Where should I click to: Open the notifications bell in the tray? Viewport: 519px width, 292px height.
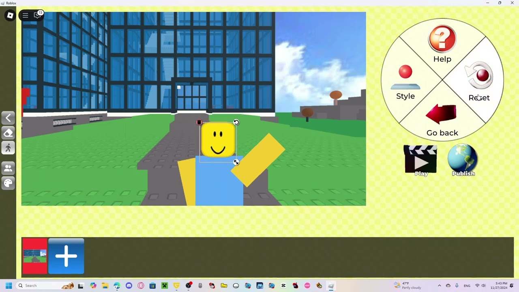[x=512, y=286]
